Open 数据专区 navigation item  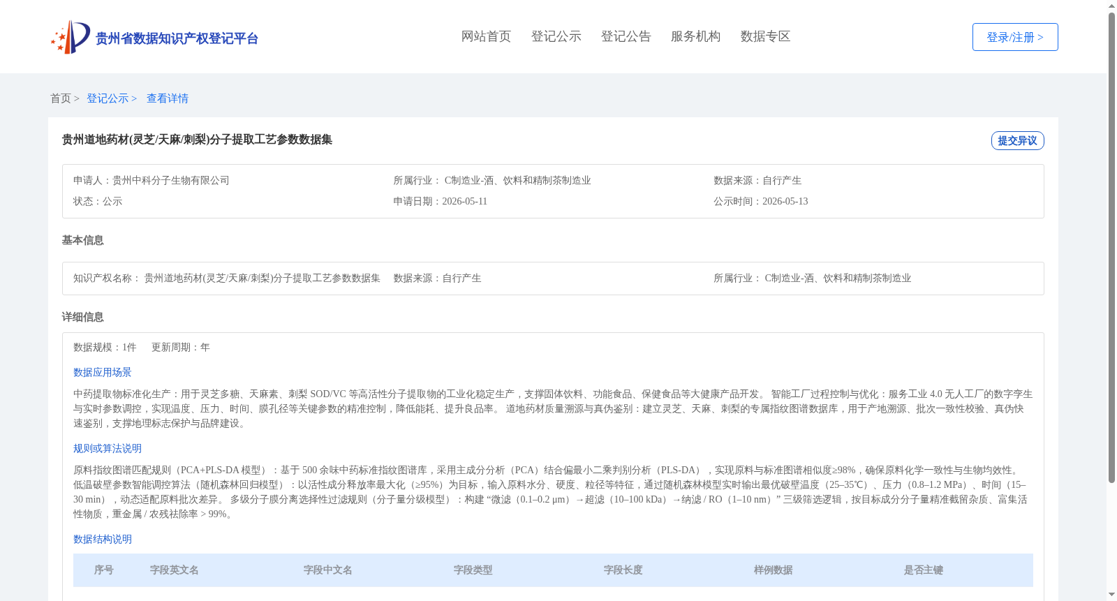pos(765,36)
